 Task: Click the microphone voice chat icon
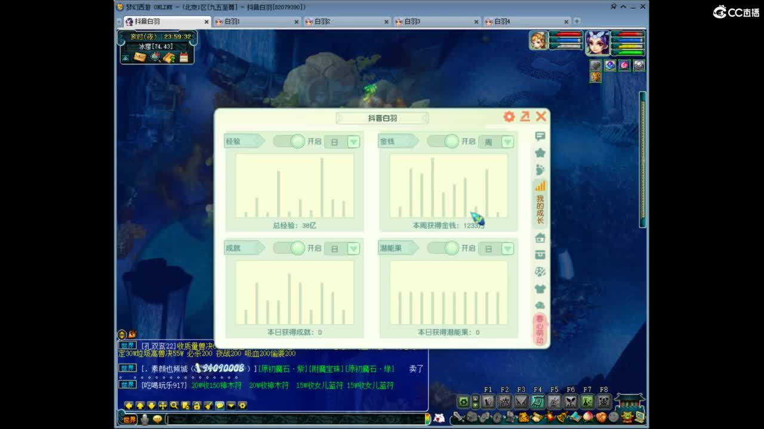click(x=144, y=419)
